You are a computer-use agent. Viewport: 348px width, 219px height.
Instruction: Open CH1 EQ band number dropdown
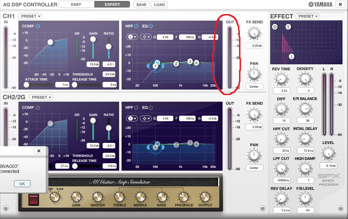(132, 37)
